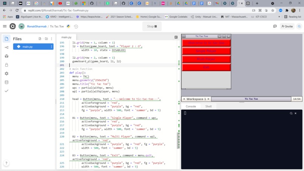Open the Settings gear sidebar icon
Screen dimensions: 304x171
click(6, 74)
